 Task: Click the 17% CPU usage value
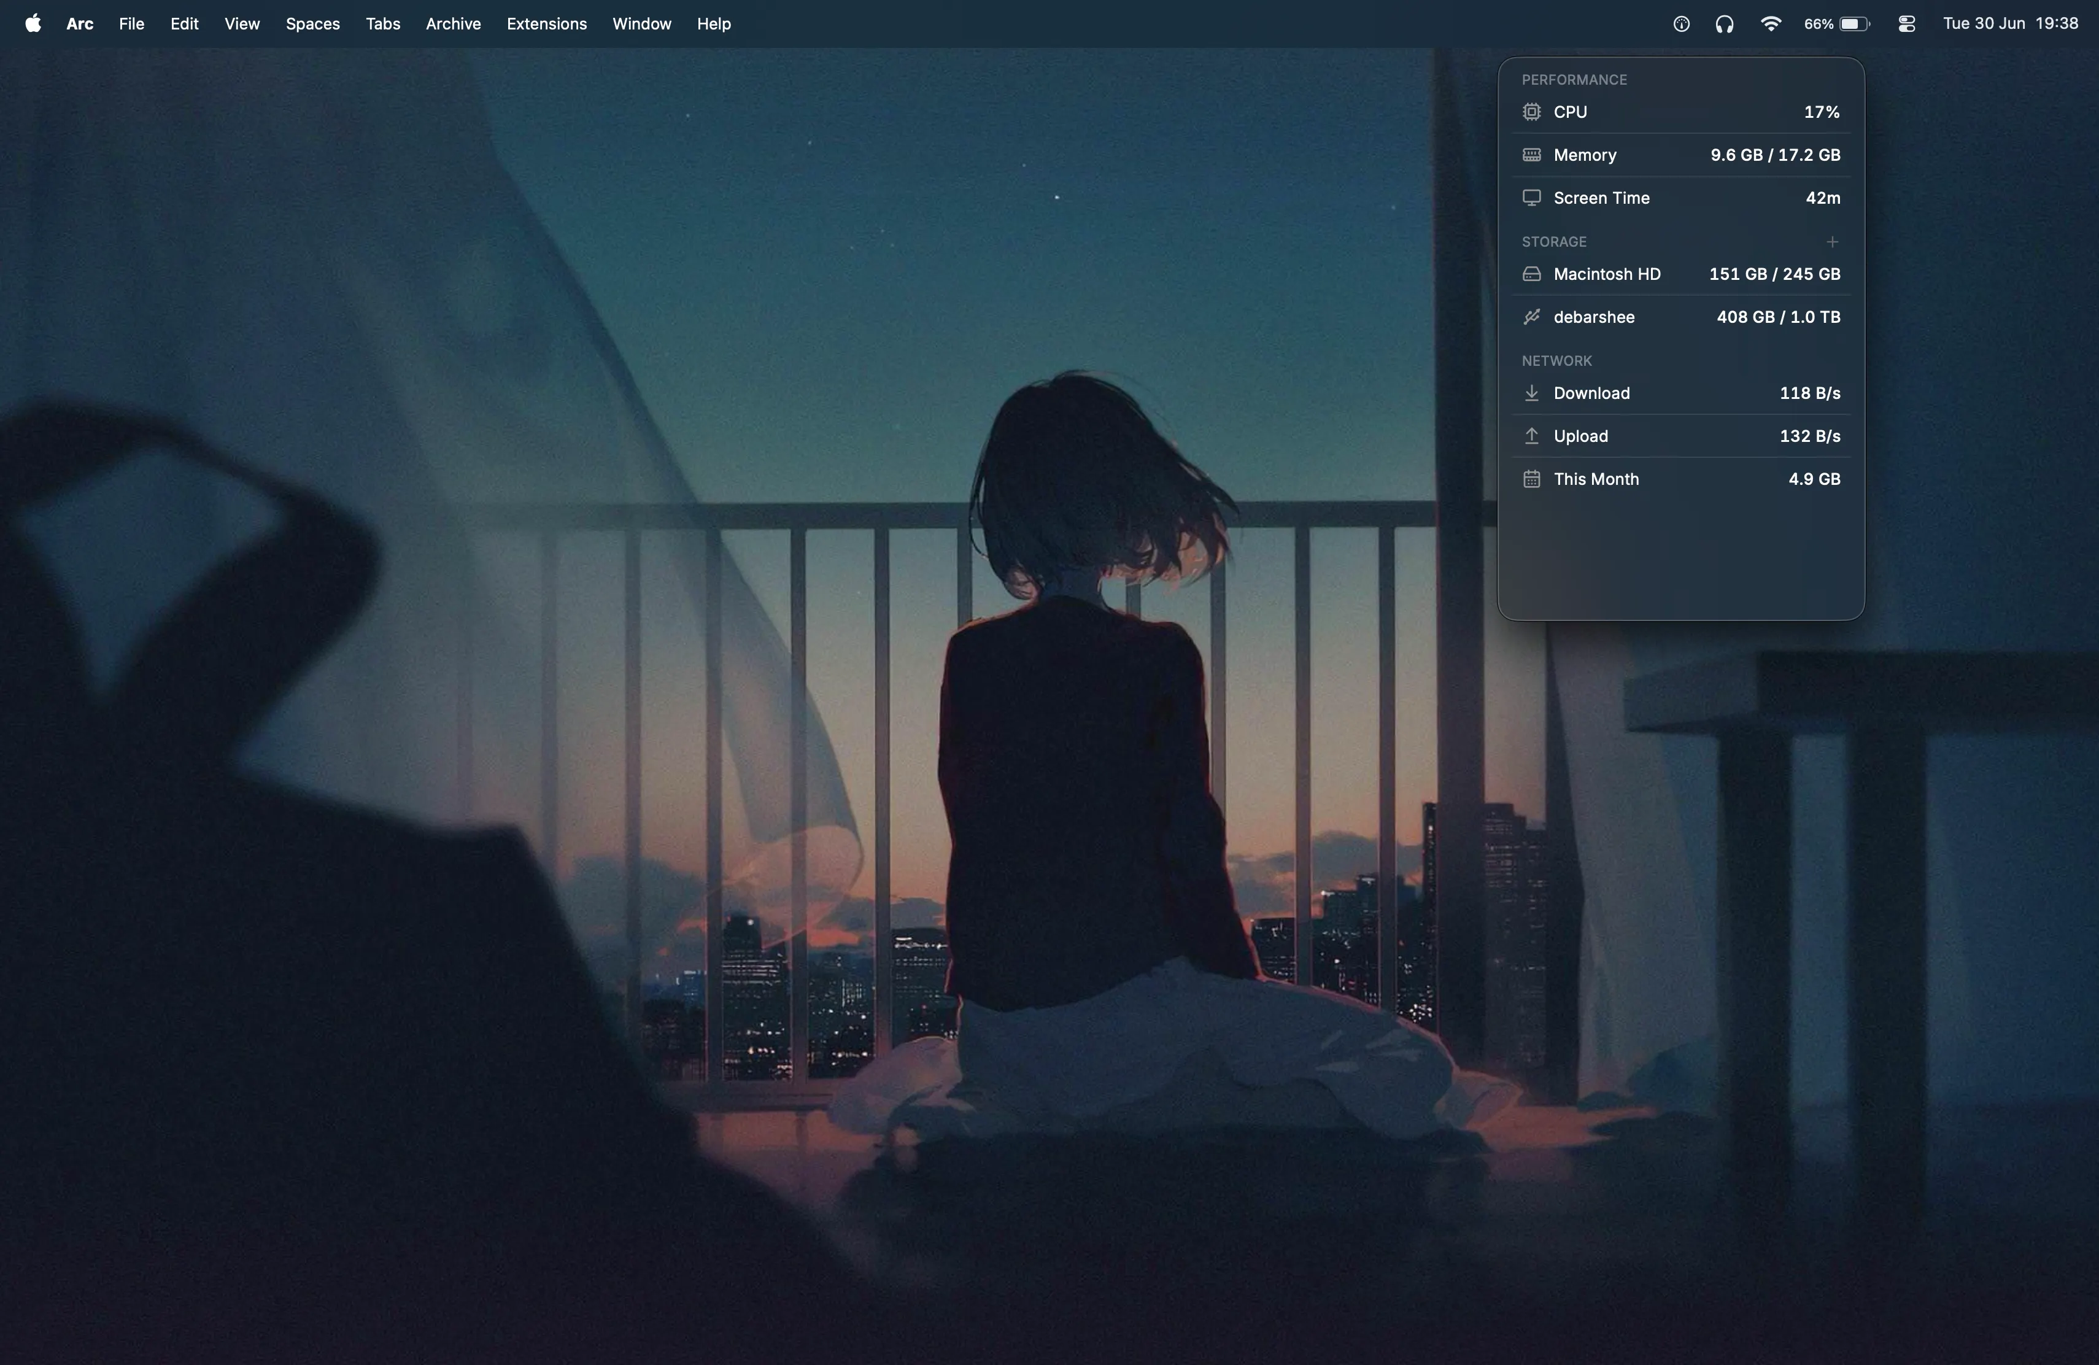[x=1821, y=112]
